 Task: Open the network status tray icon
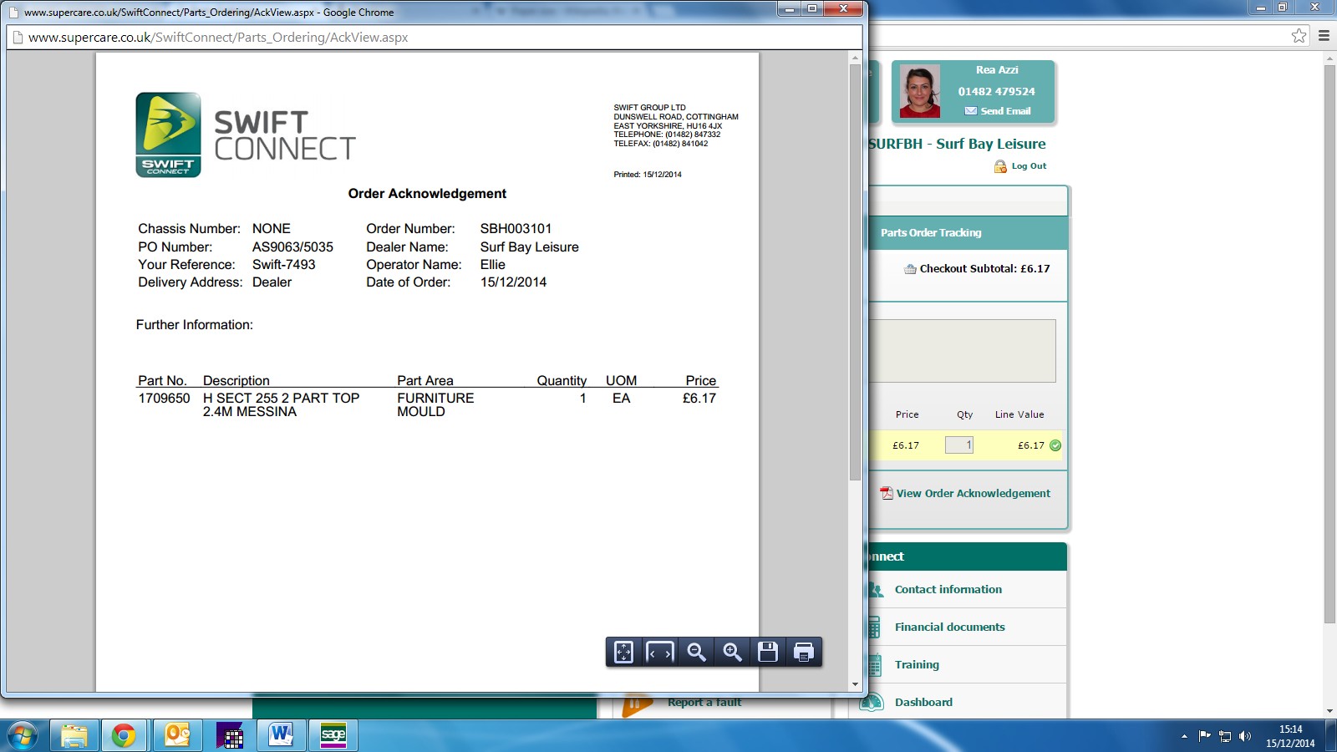click(1225, 736)
